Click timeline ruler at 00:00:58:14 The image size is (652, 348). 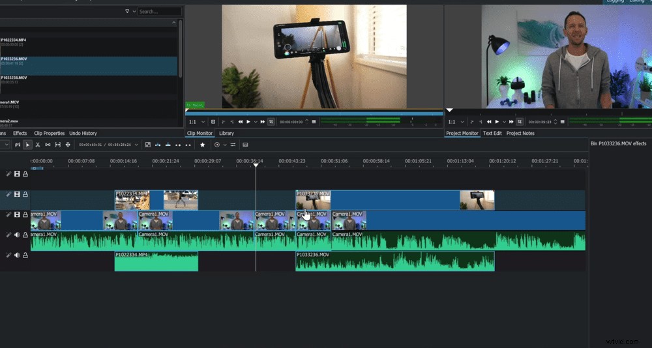[x=376, y=161]
